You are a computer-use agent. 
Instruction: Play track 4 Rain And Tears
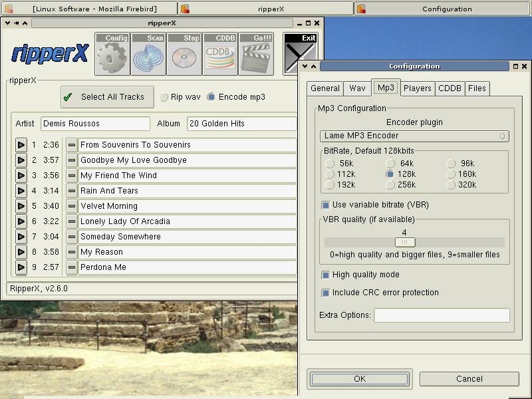pos(21,191)
